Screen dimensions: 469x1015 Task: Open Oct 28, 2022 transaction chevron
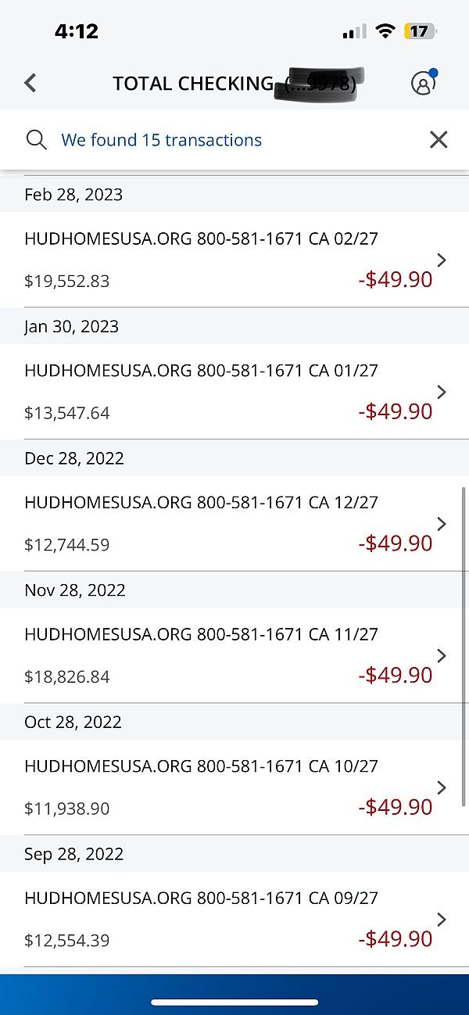point(442,787)
